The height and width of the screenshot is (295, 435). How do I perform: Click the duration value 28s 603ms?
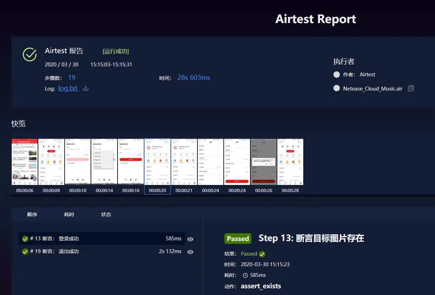pos(194,77)
